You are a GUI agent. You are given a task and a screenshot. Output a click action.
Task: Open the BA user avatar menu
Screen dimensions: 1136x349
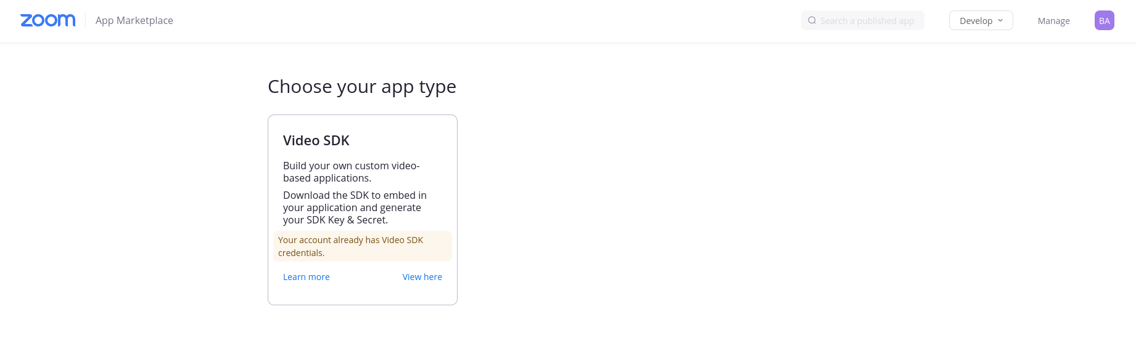point(1104,20)
